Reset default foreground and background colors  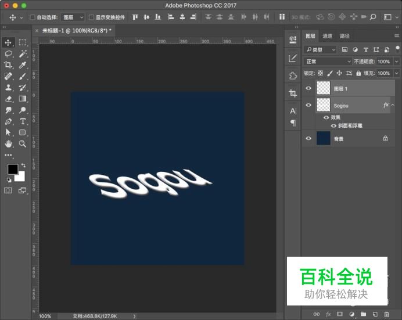coord(9,180)
